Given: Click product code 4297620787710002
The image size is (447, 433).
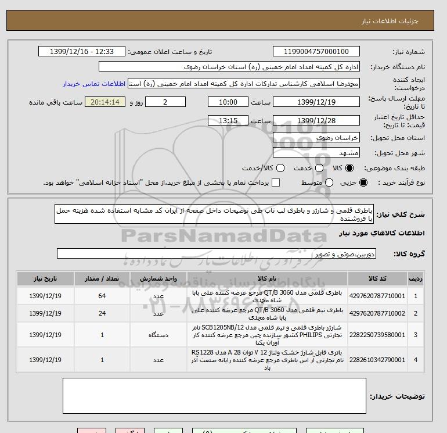Looking at the screenshot, I should 377,313.
